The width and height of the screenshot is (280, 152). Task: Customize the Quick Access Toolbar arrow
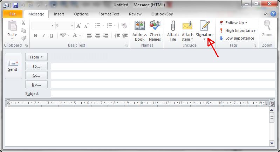[x=54, y=6]
